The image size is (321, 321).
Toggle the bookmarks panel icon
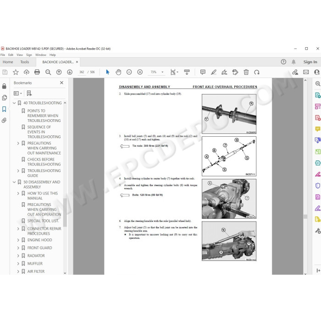click(4, 109)
